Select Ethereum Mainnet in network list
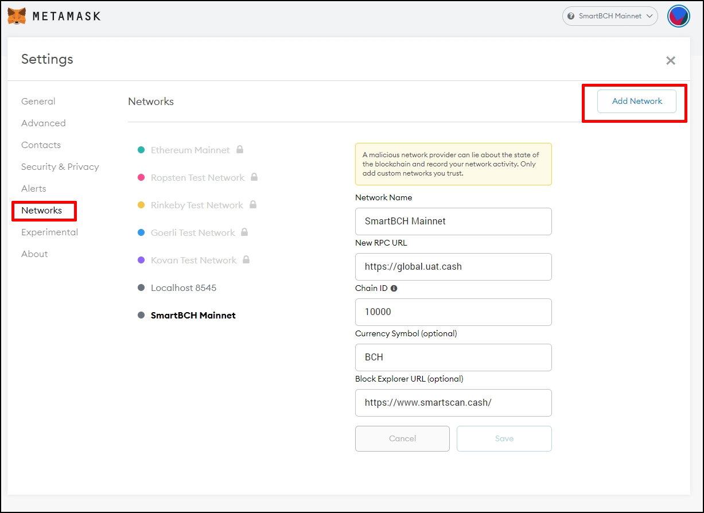The width and height of the screenshot is (704, 513). [190, 150]
